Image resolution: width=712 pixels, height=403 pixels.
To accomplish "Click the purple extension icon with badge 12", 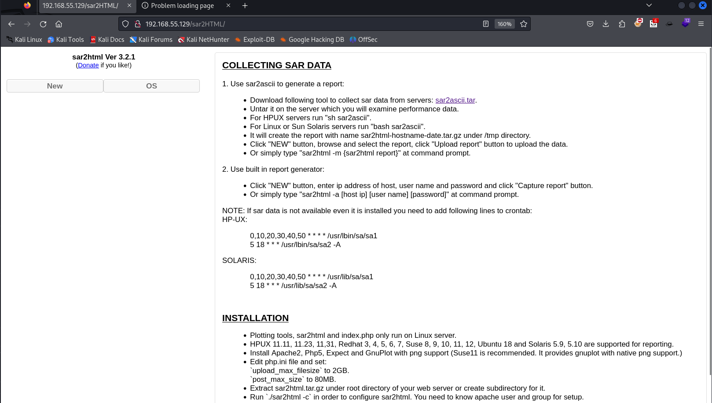I will [685, 24].
